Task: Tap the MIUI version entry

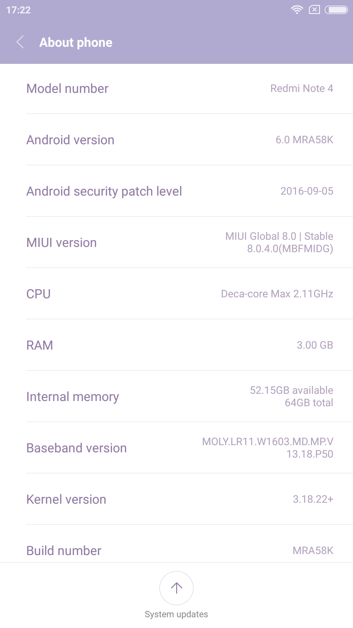Action: click(176, 243)
